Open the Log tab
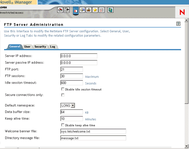 53,47
